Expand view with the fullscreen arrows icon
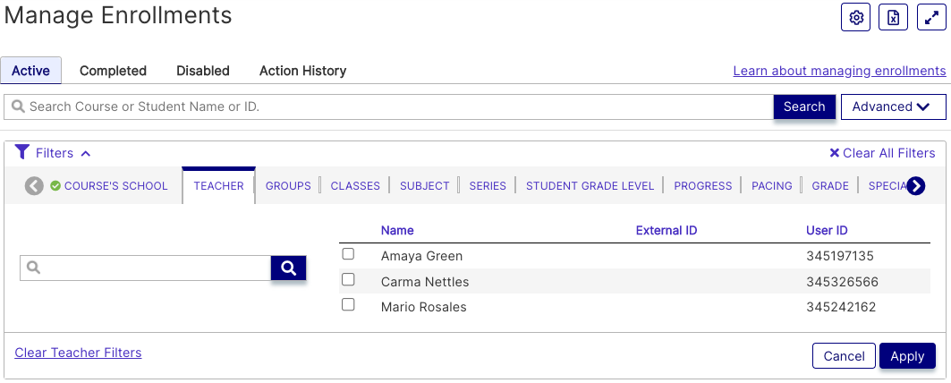 [x=931, y=18]
